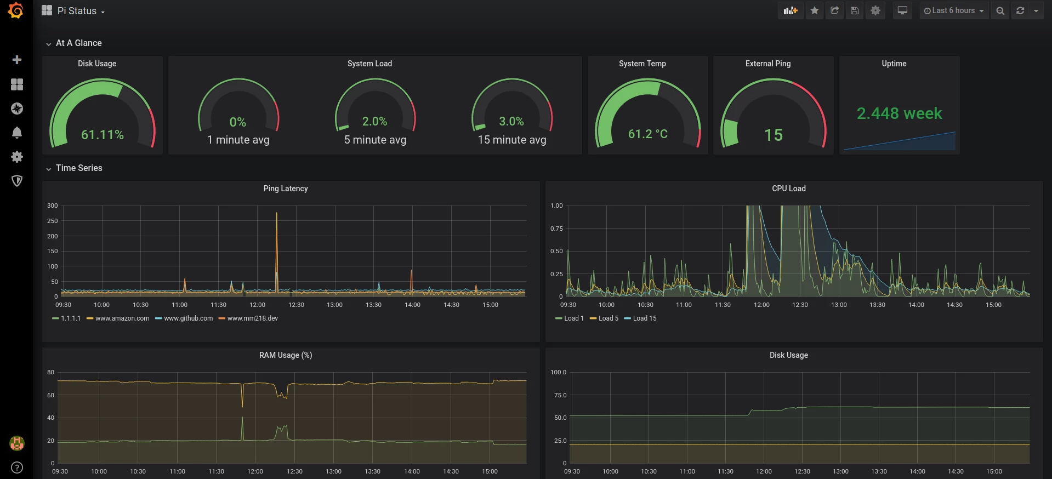Screen dimensions: 1052x479
Task: Click the Add panel icon
Action: point(791,10)
